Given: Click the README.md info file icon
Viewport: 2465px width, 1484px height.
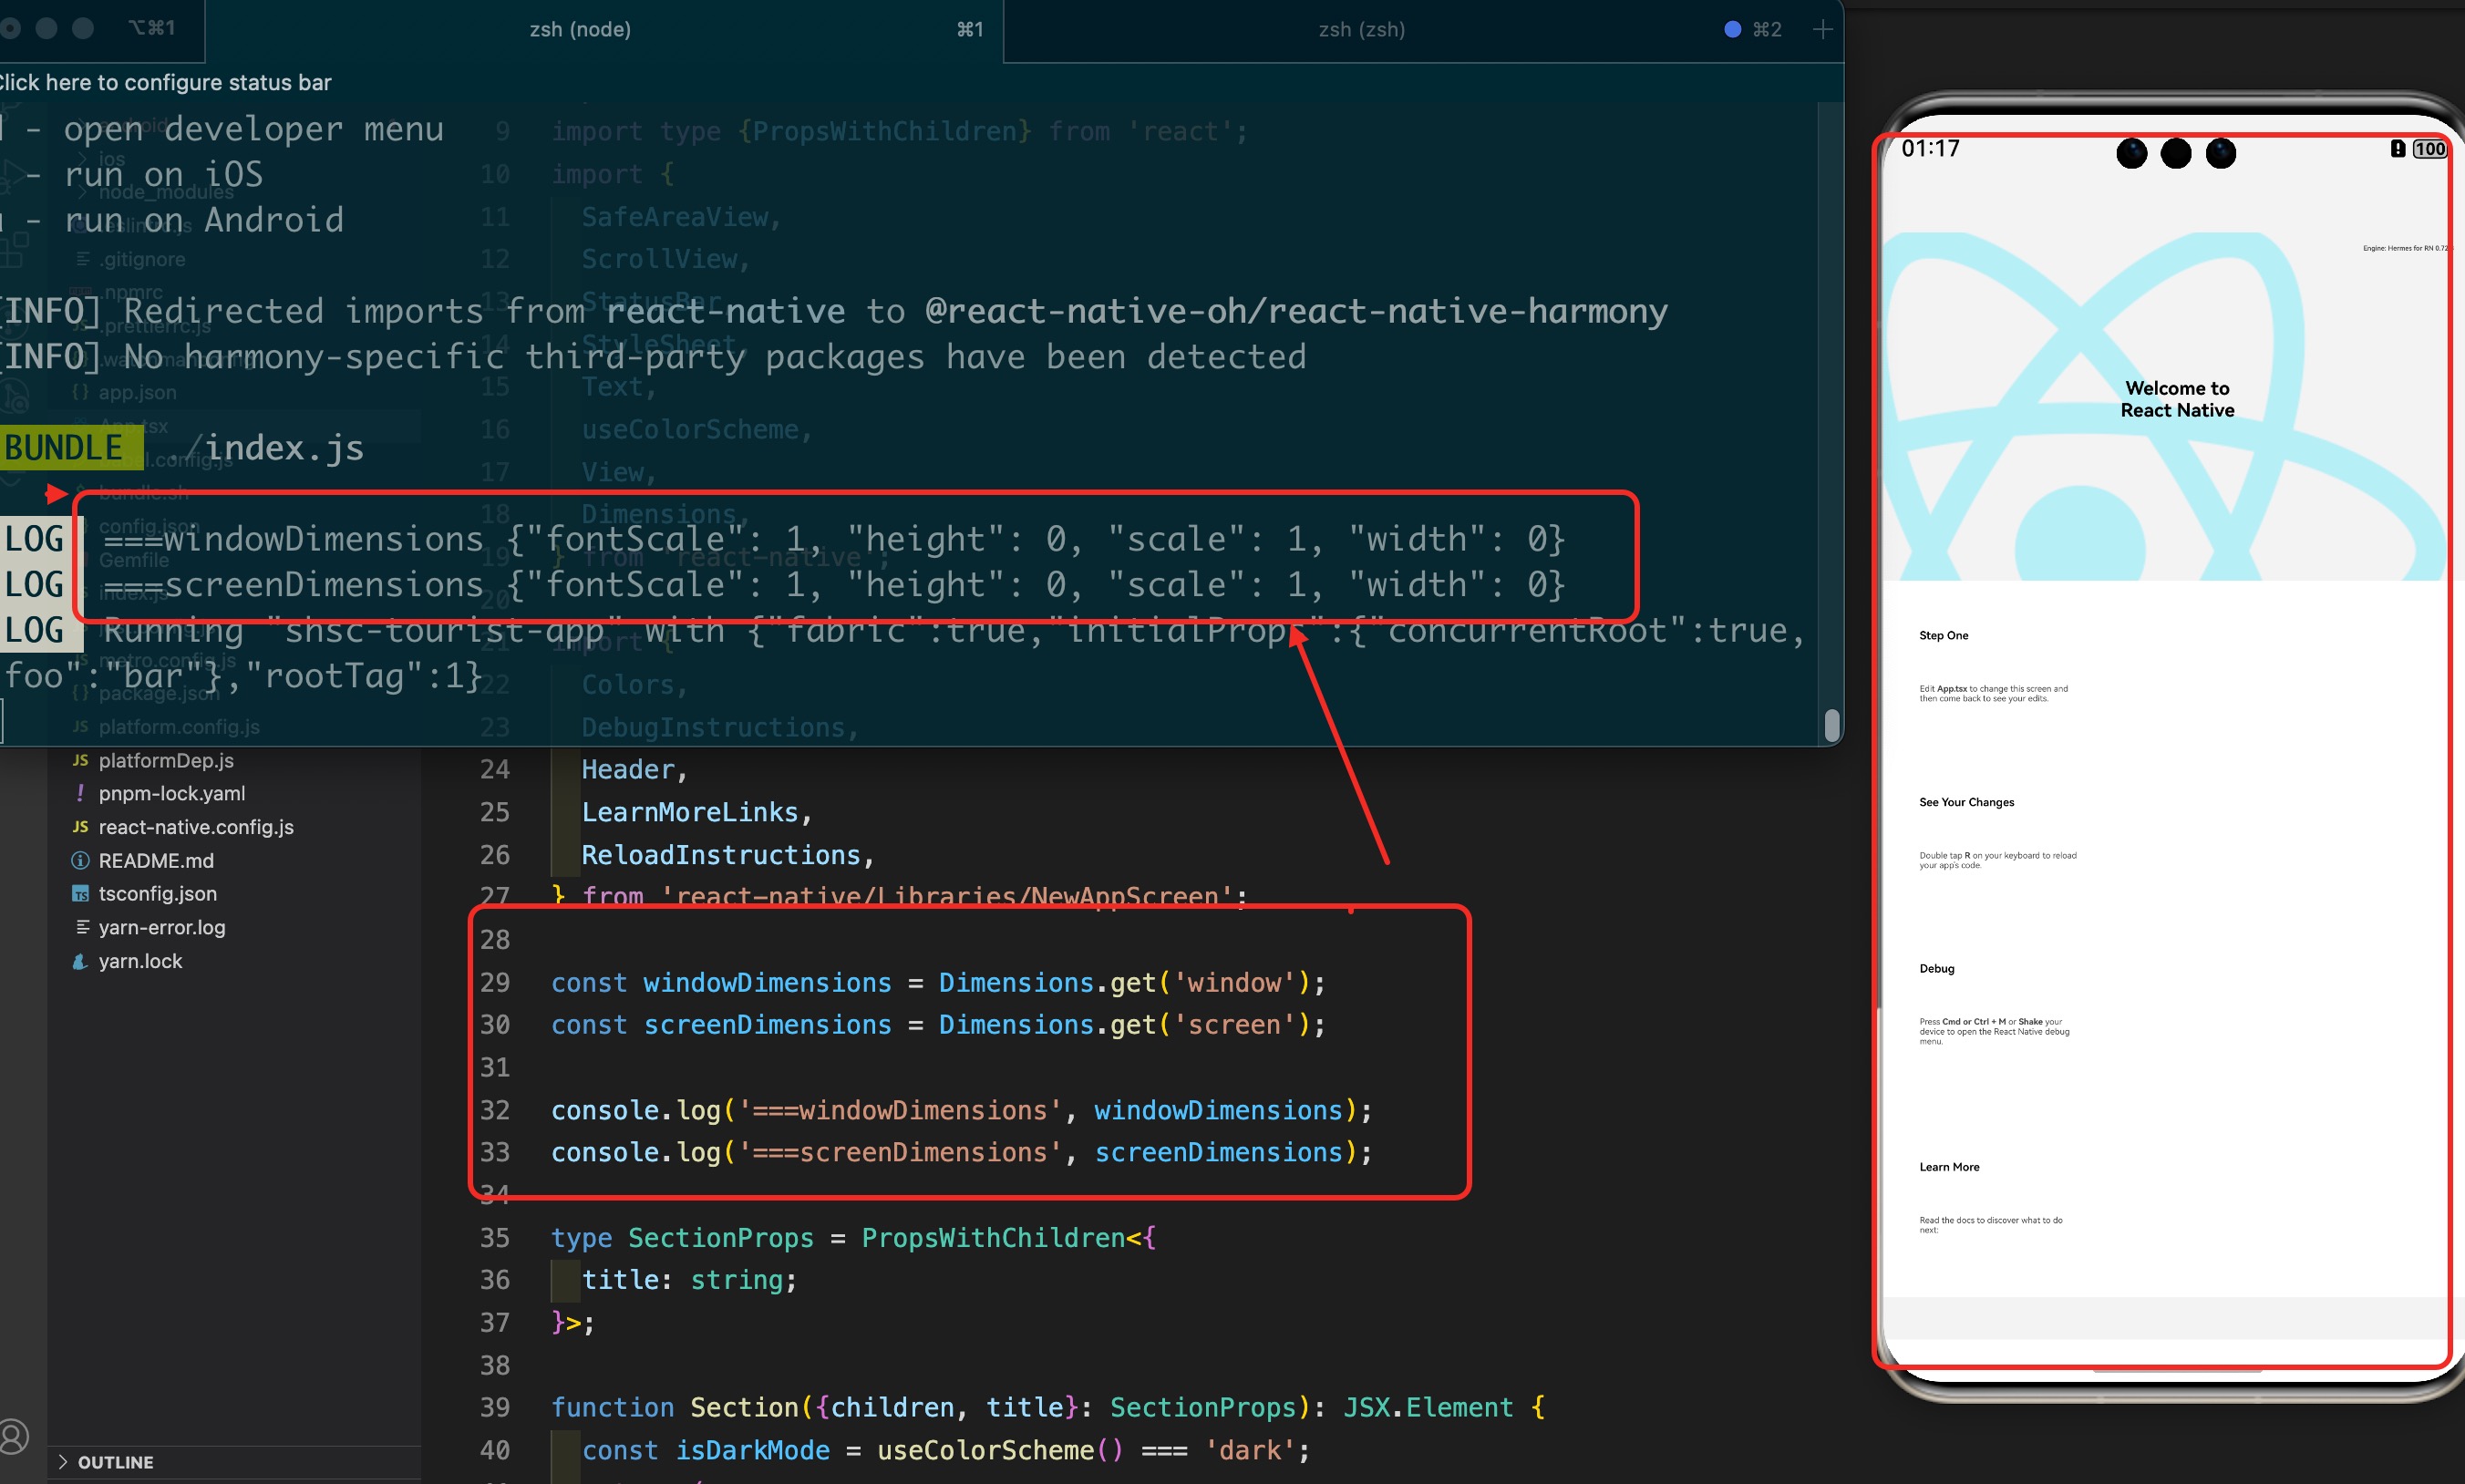Looking at the screenshot, I should click(x=80, y=860).
